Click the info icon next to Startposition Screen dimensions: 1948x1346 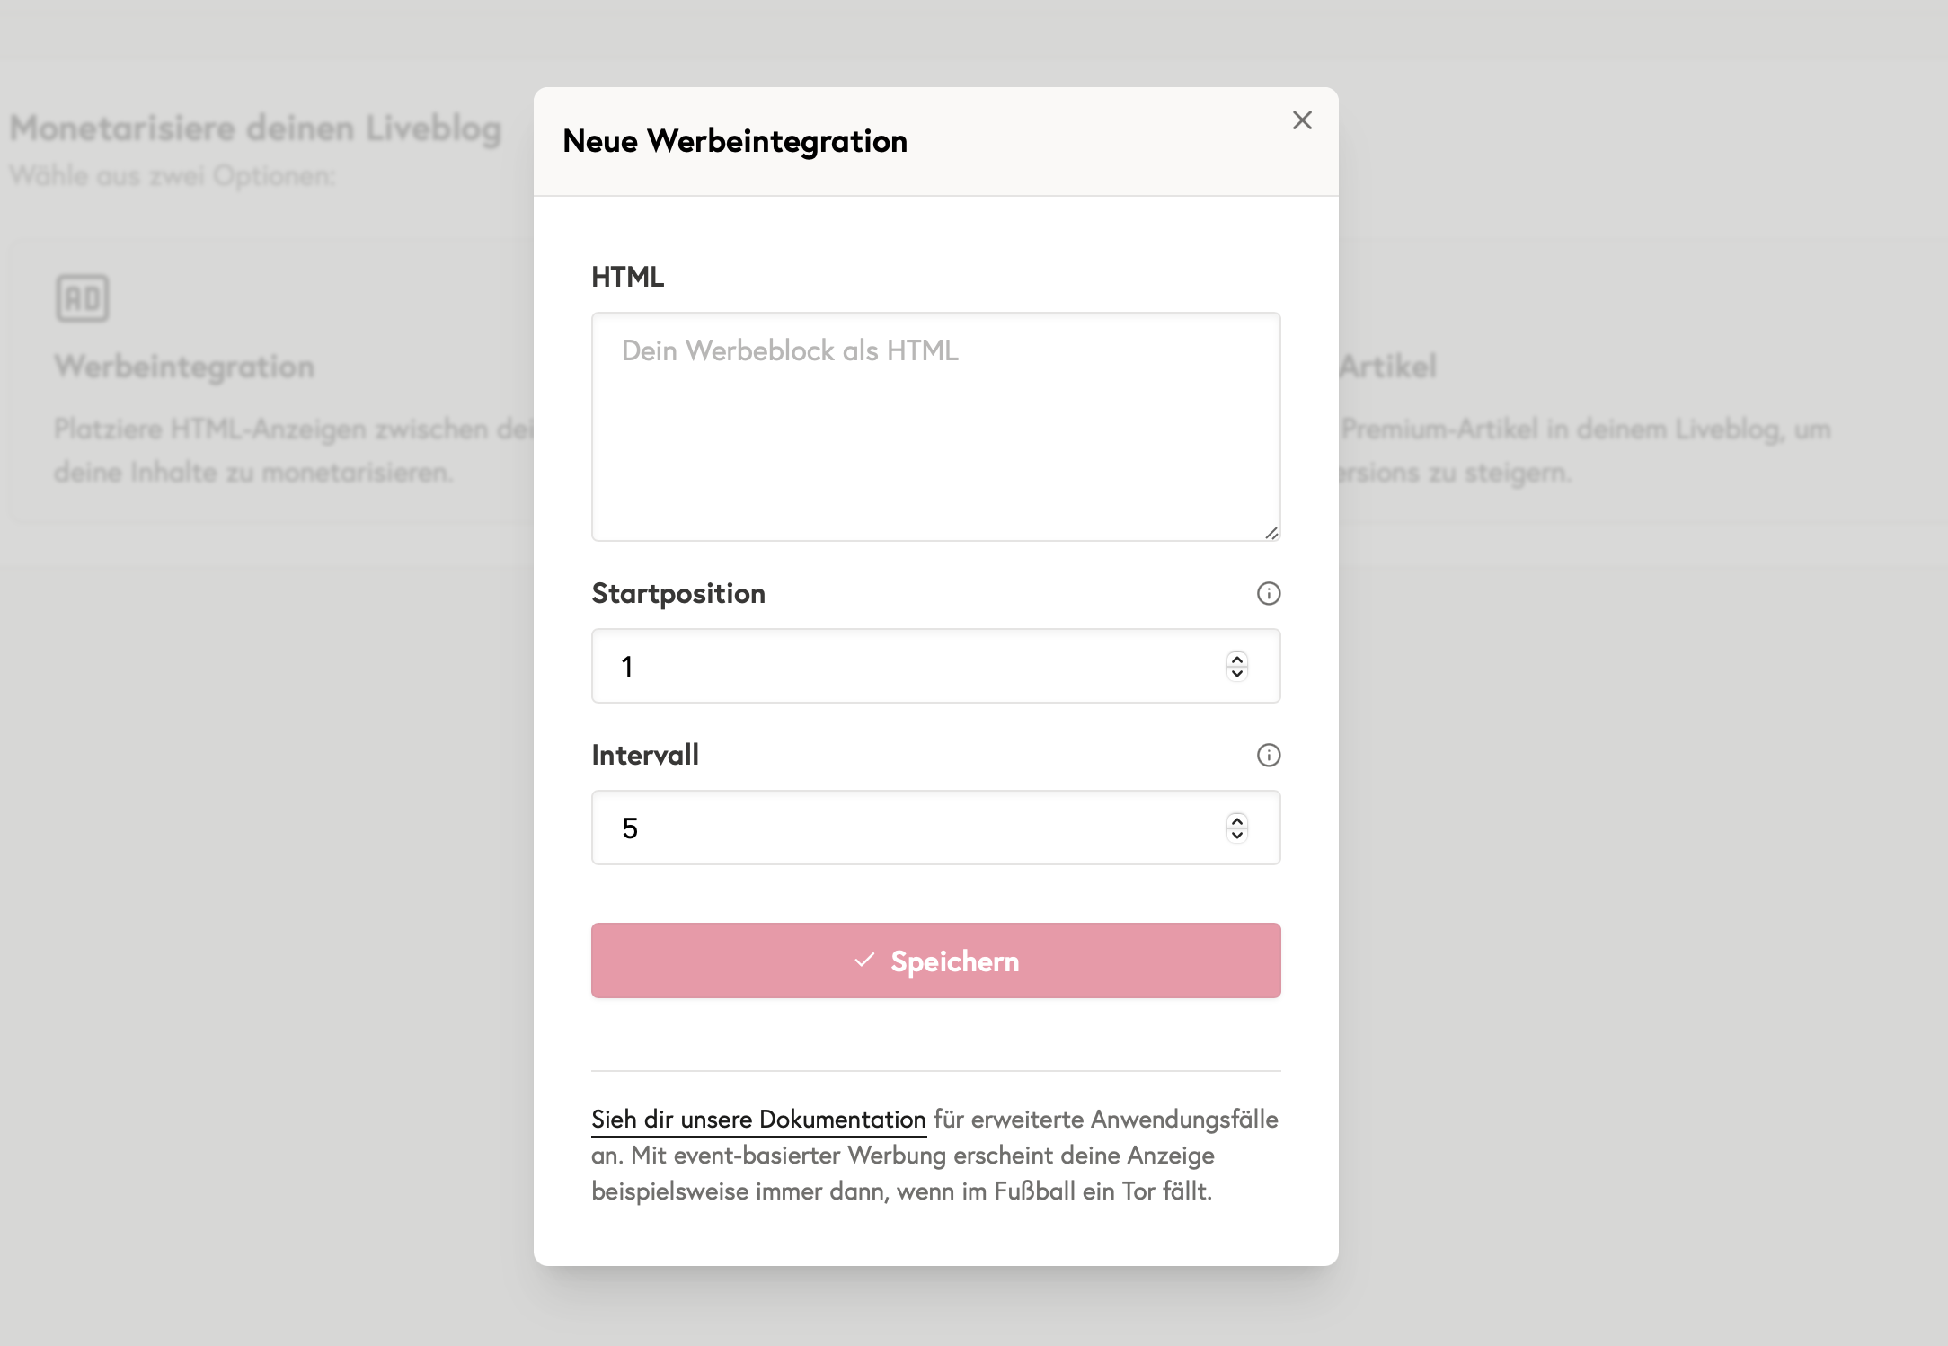1268,593
